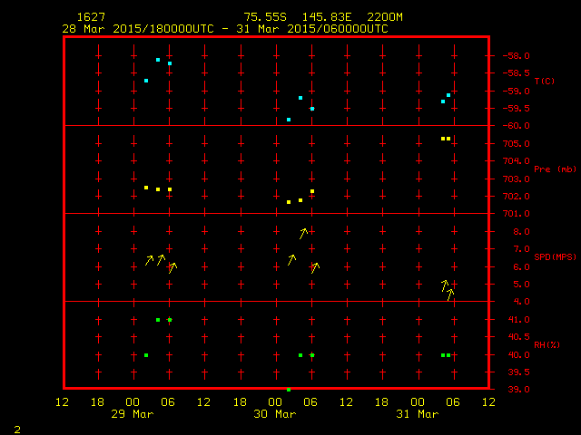Click the UTC date range header
The height and width of the screenshot is (435, 581).
(224, 29)
